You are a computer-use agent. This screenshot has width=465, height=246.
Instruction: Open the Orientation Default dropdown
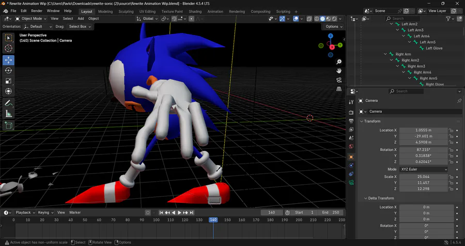point(38,27)
